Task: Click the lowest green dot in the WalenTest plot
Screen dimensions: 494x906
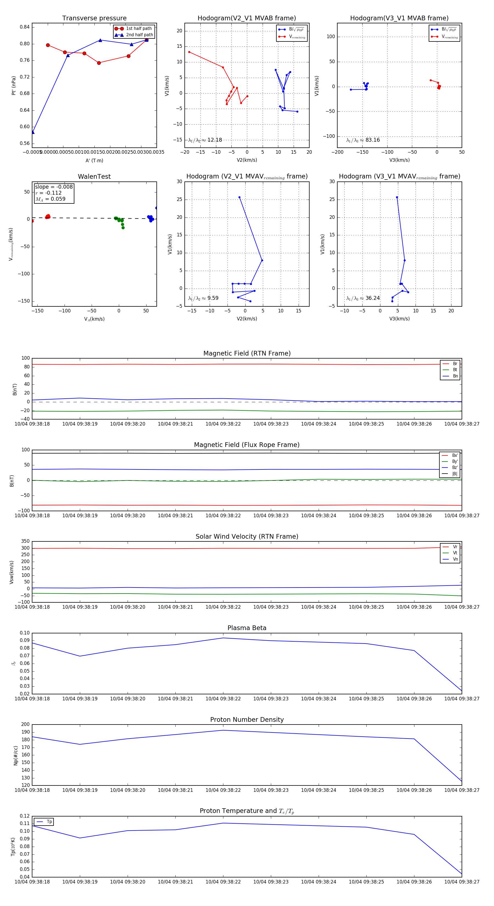Action: pyautogui.click(x=123, y=228)
